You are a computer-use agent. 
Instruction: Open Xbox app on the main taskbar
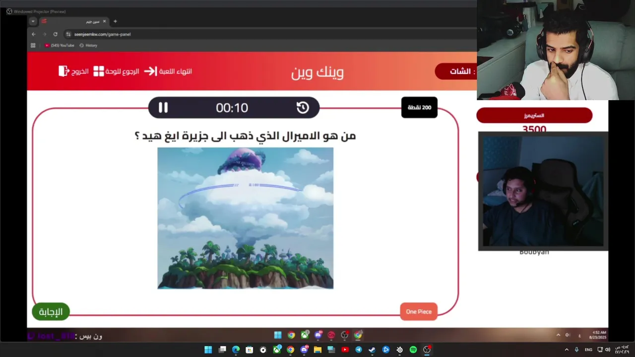coord(277,350)
